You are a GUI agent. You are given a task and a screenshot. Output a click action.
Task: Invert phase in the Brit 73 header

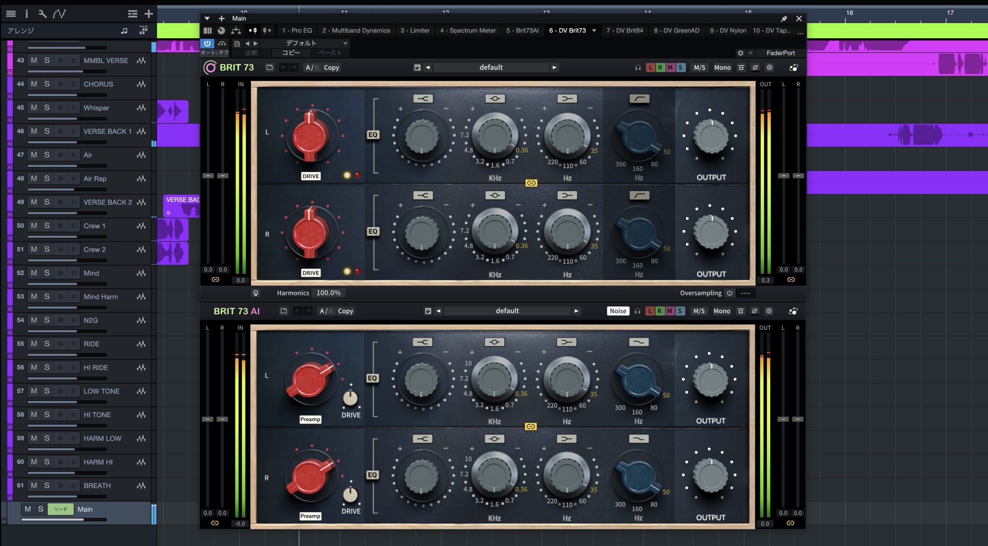click(x=755, y=67)
